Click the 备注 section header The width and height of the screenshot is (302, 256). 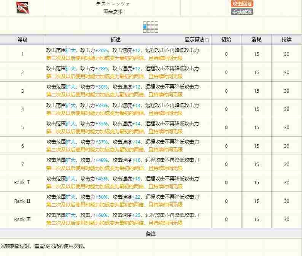pyautogui.click(x=151, y=234)
